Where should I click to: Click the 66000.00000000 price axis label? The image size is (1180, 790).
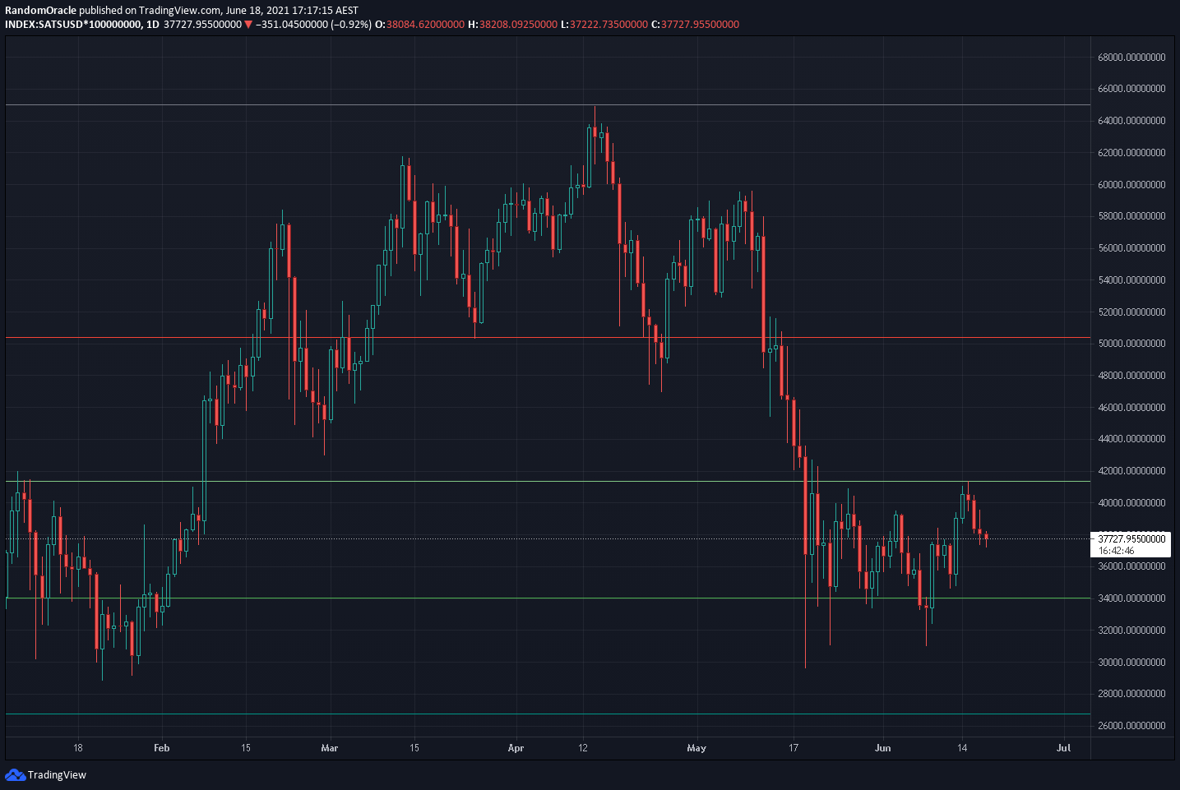(x=1131, y=89)
